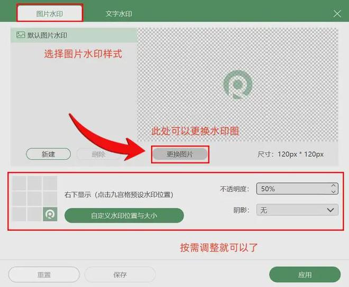Screen dimensions: 349x287
Task: Click the green 应用 button
Action: click(x=305, y=274)
